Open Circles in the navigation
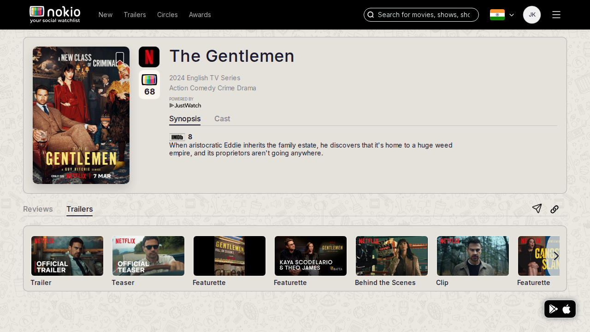 coord(167,15)
